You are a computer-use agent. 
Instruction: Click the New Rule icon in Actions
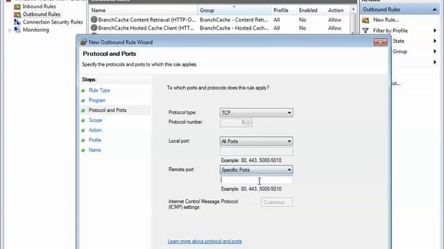click(x=366, y=20)
